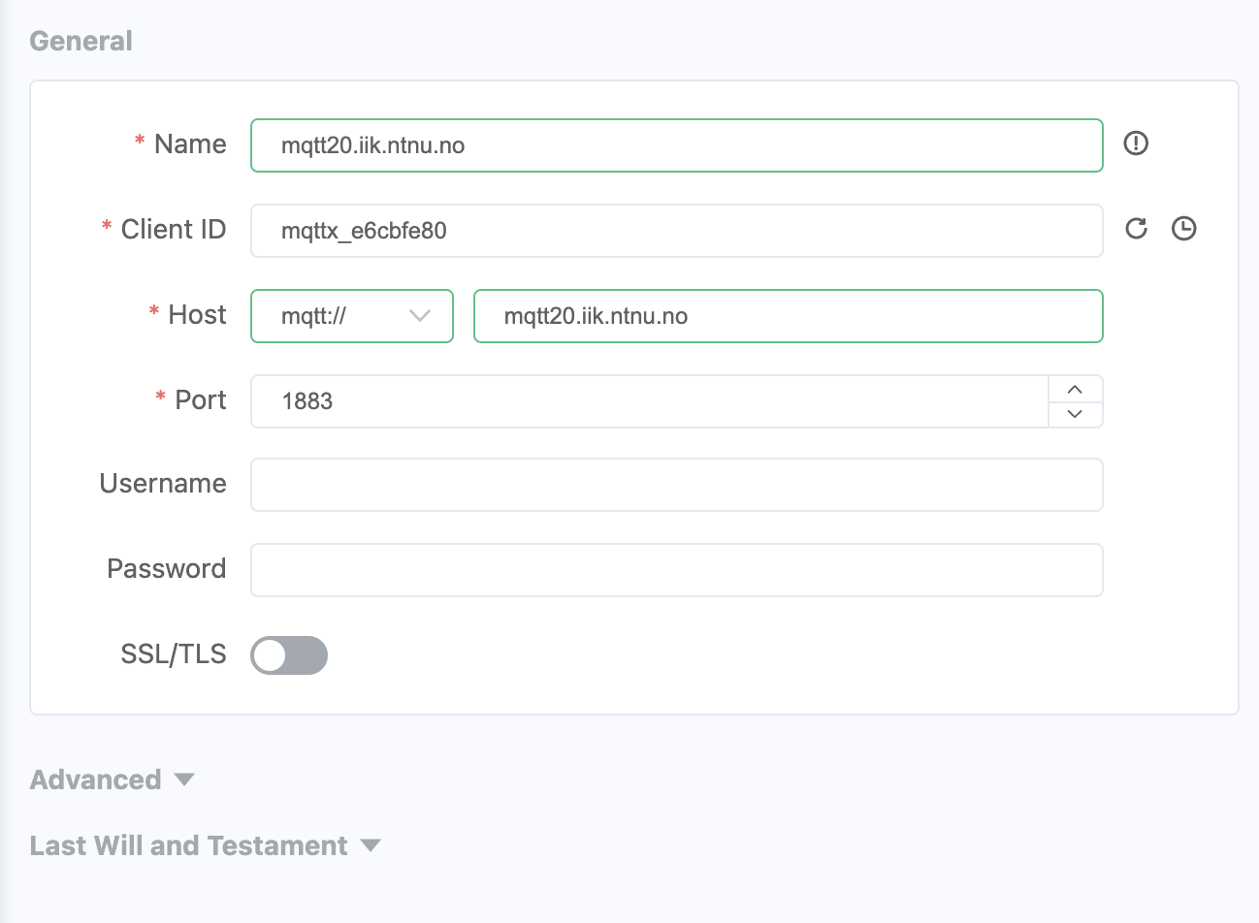Expand the Last Will and Testament section
The image size is (1259, 923).
point(370,845)
